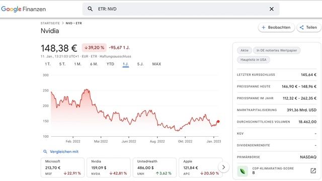Focus the ETR: NVD search box
The image size is (322, 181).
pos(181,9)
